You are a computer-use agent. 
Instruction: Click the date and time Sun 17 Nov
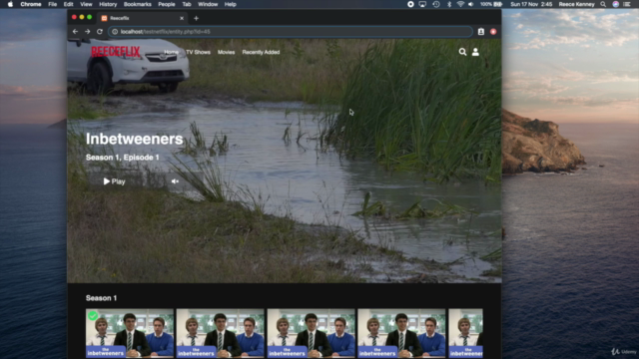[x=531, y=4]
